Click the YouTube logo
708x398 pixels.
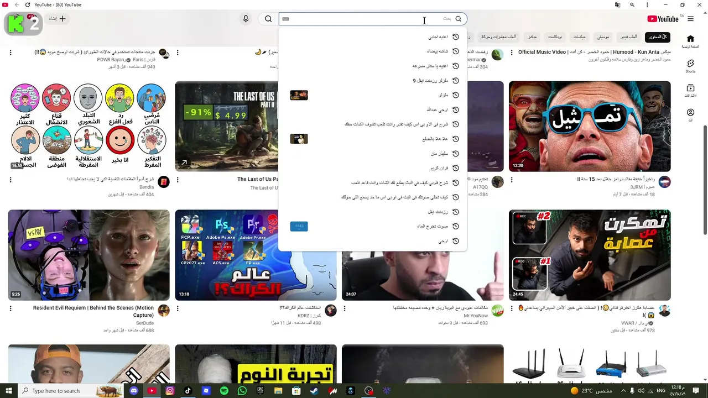coord(663,19)
